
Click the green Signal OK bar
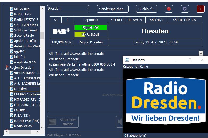click(x=91, y=27)
